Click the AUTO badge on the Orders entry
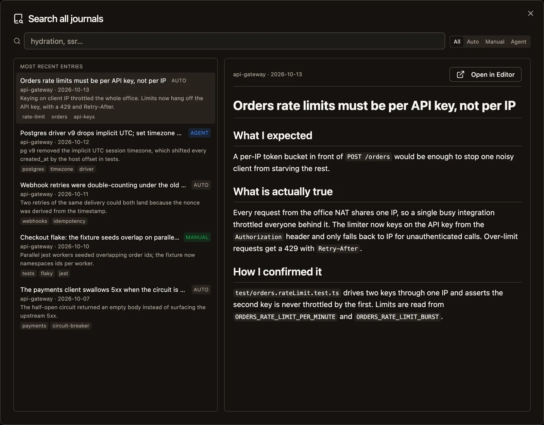The image size is (544, 425). tap(179, 81)
